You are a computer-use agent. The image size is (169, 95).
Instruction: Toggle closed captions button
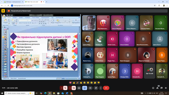pyautogui.click(x=90, y=88)
